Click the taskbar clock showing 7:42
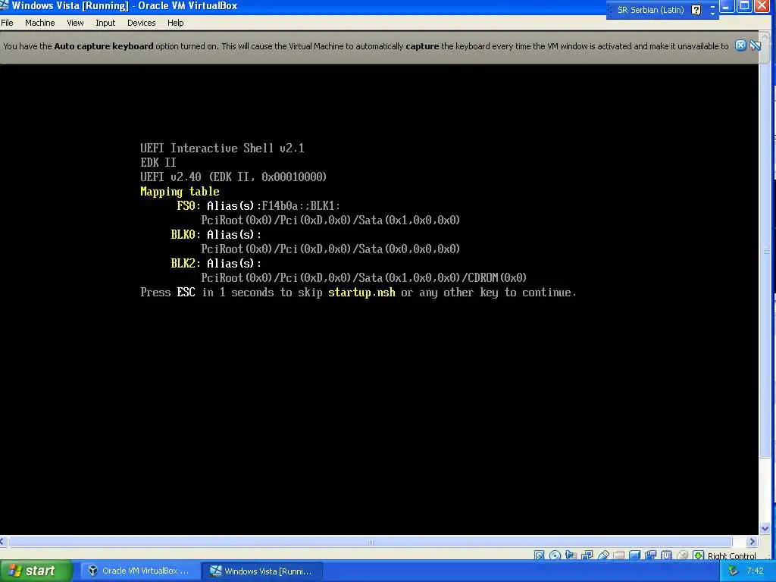 point(755,571)
